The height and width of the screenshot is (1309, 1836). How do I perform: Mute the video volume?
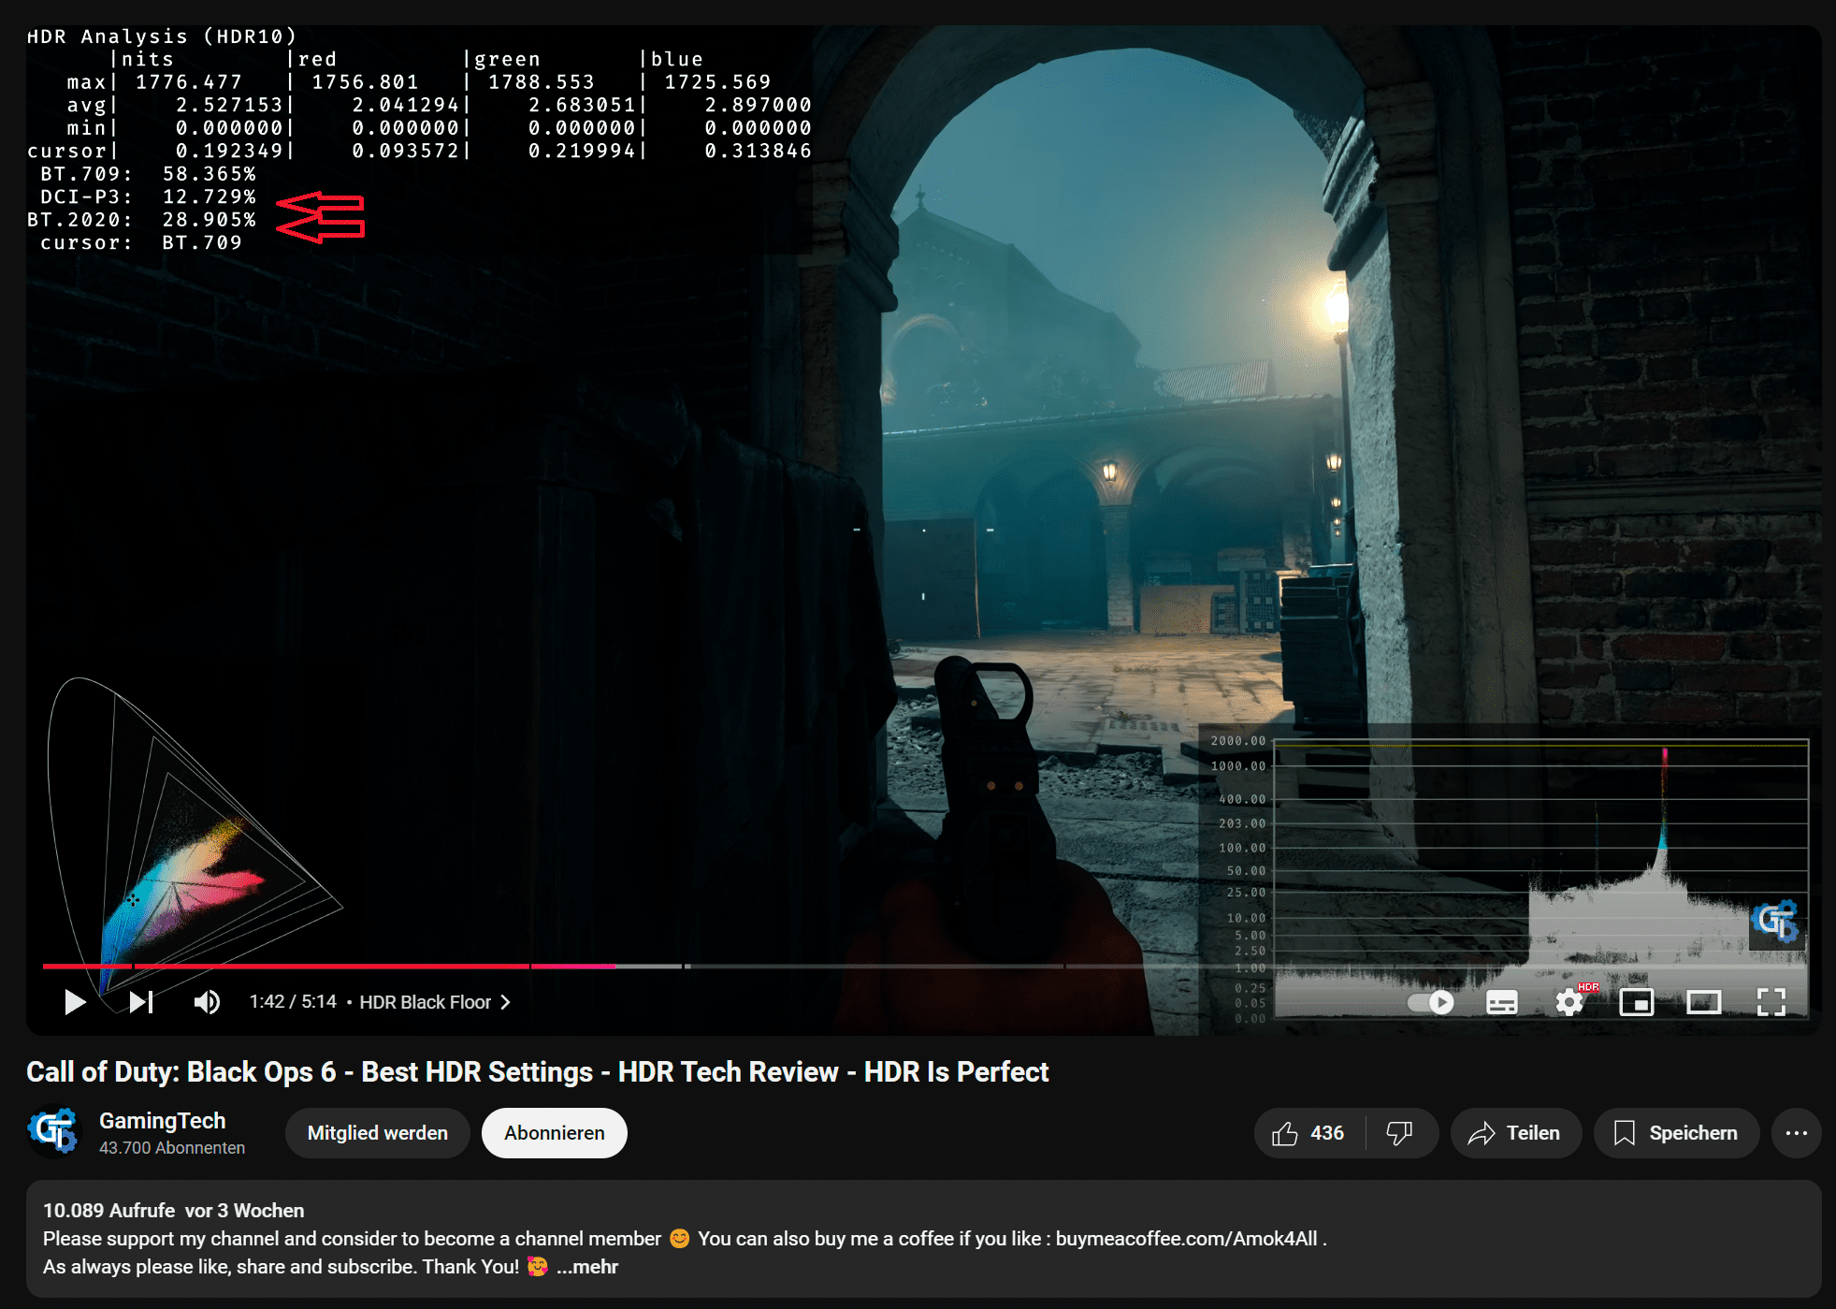tap(207, 1002)
